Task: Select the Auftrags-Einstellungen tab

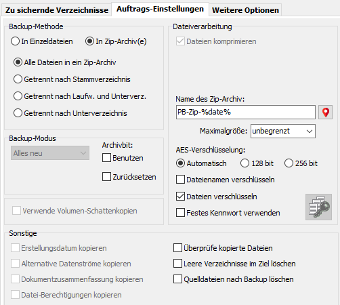Action: [x=160, y=9]
